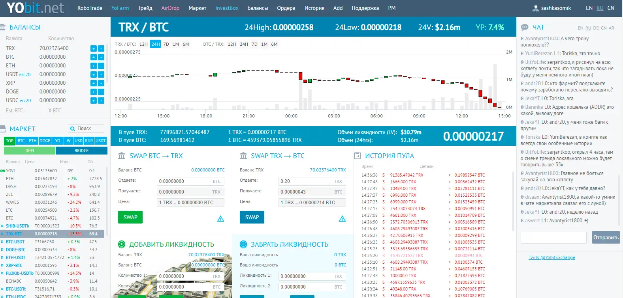Click the Отправить chat send button
Image resolution: width=623 pixels, height=298 pixels.
click(x=606, y=237)
